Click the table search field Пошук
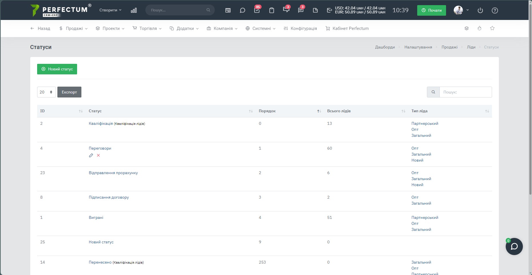 (x=465, y=92)
